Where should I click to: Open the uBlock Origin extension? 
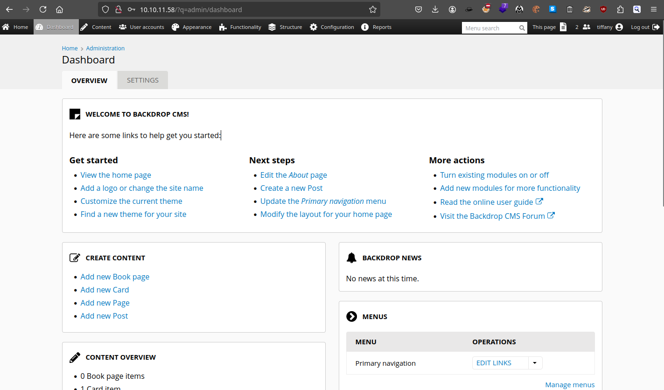tap(603, 9)
